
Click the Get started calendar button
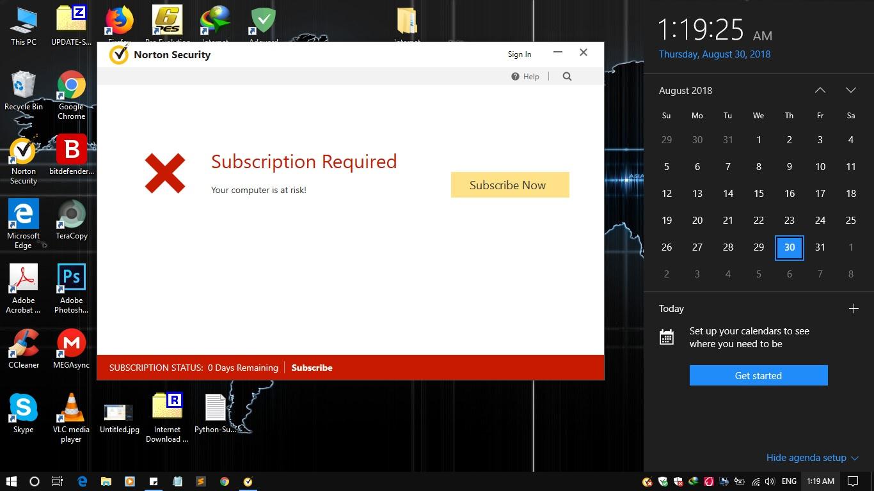click(x=758, y=375)
